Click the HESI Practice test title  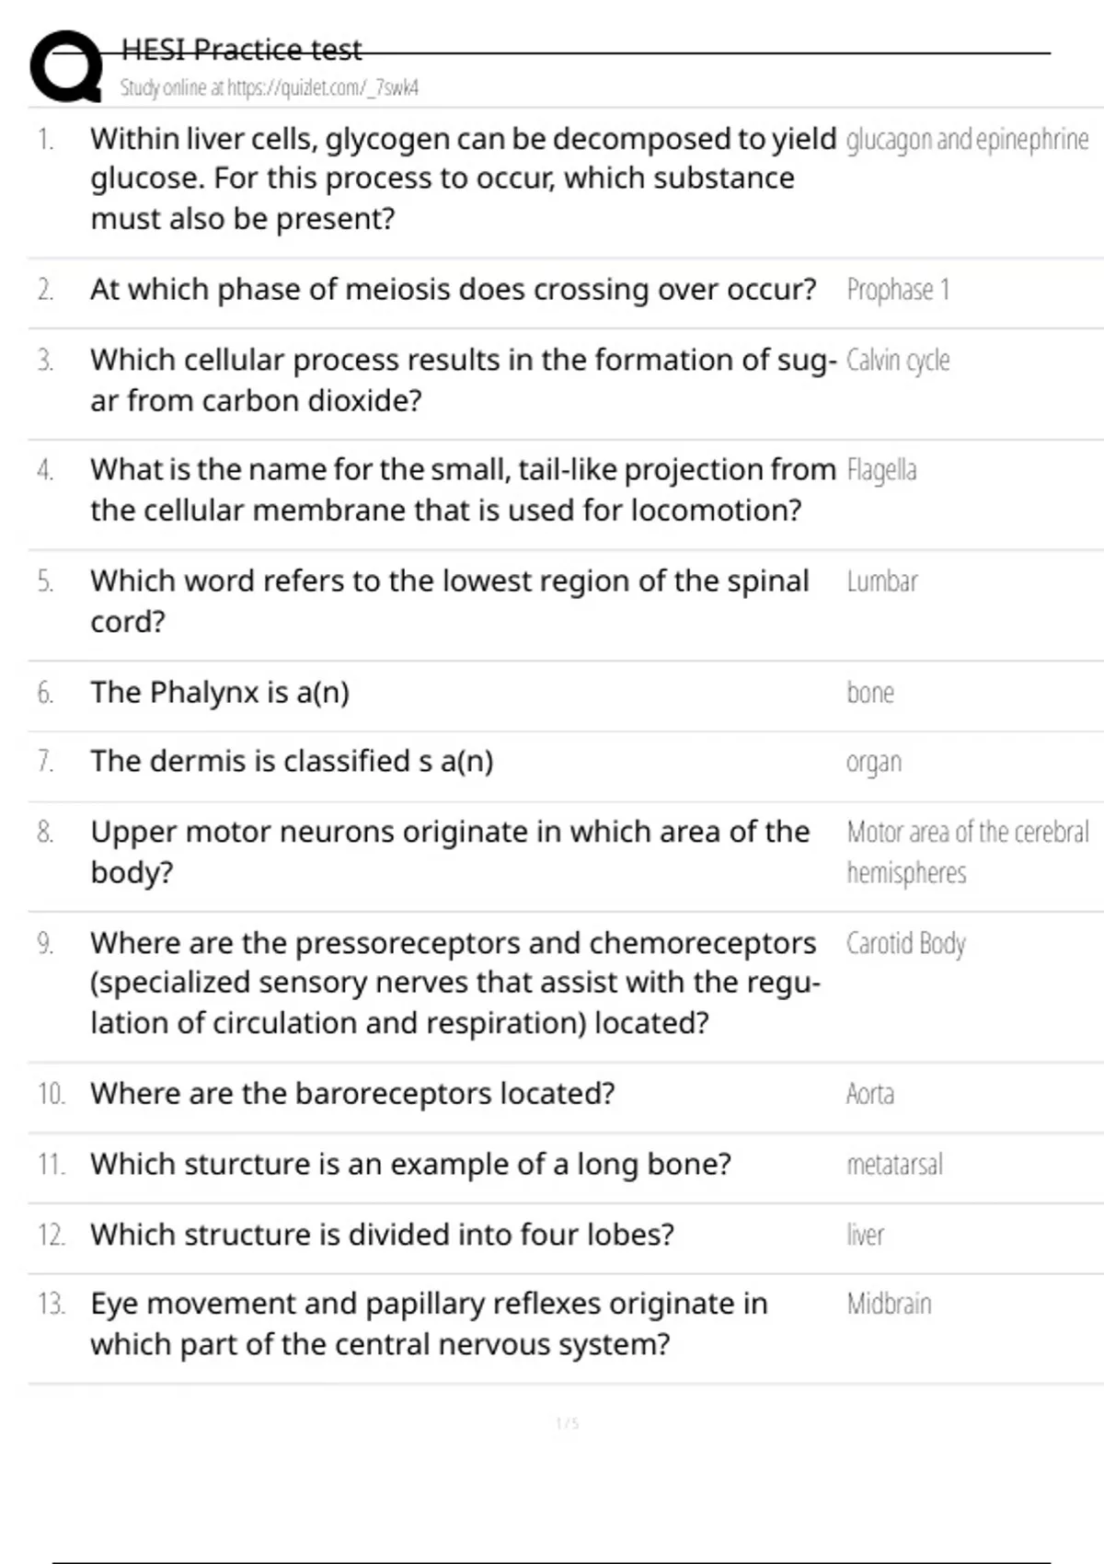pos(241,50)
